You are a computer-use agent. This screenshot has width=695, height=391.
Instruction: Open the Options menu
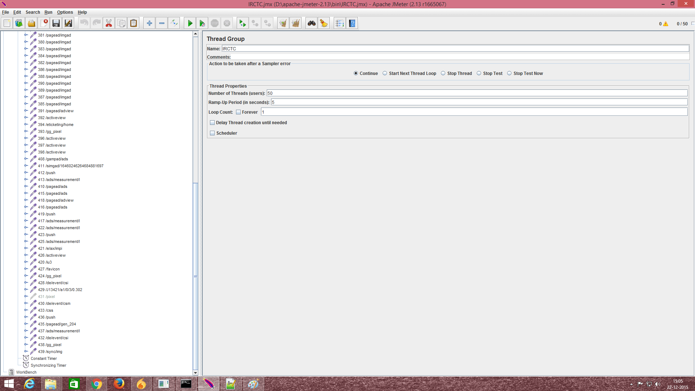[65, 12]
